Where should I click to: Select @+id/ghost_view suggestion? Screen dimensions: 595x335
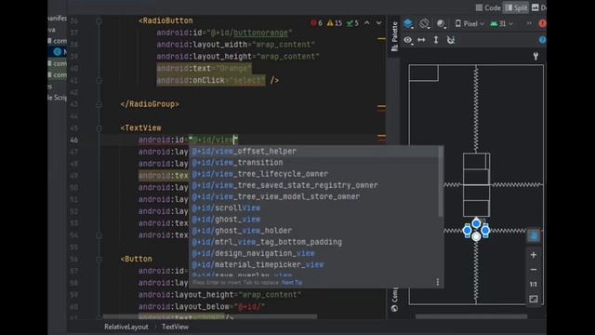tap(313, 220)
